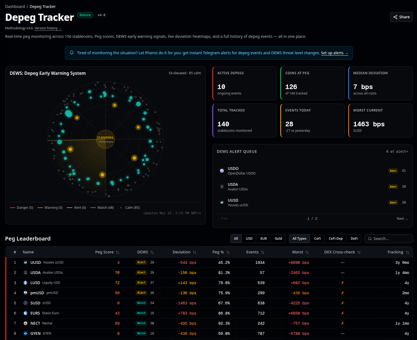Click the EURS Stasis Euro coin icon
Viewport: 417px width, 340px height.
click(x=25, y=313)
